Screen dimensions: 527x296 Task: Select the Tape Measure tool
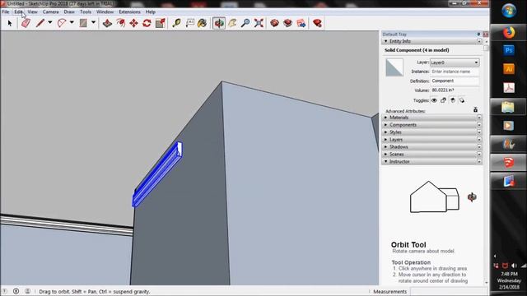pyautogui.click(x=176, y=23)
